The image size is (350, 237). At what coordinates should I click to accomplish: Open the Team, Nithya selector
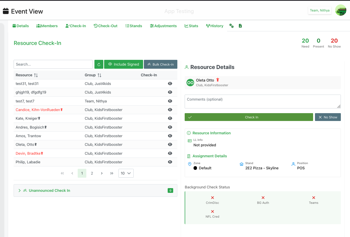point(319,10)
